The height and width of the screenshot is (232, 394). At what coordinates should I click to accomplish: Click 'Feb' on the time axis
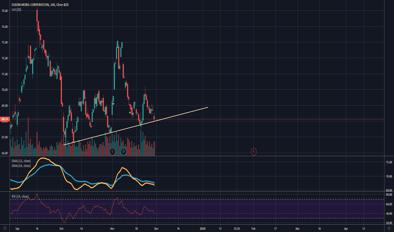point(254,229)
